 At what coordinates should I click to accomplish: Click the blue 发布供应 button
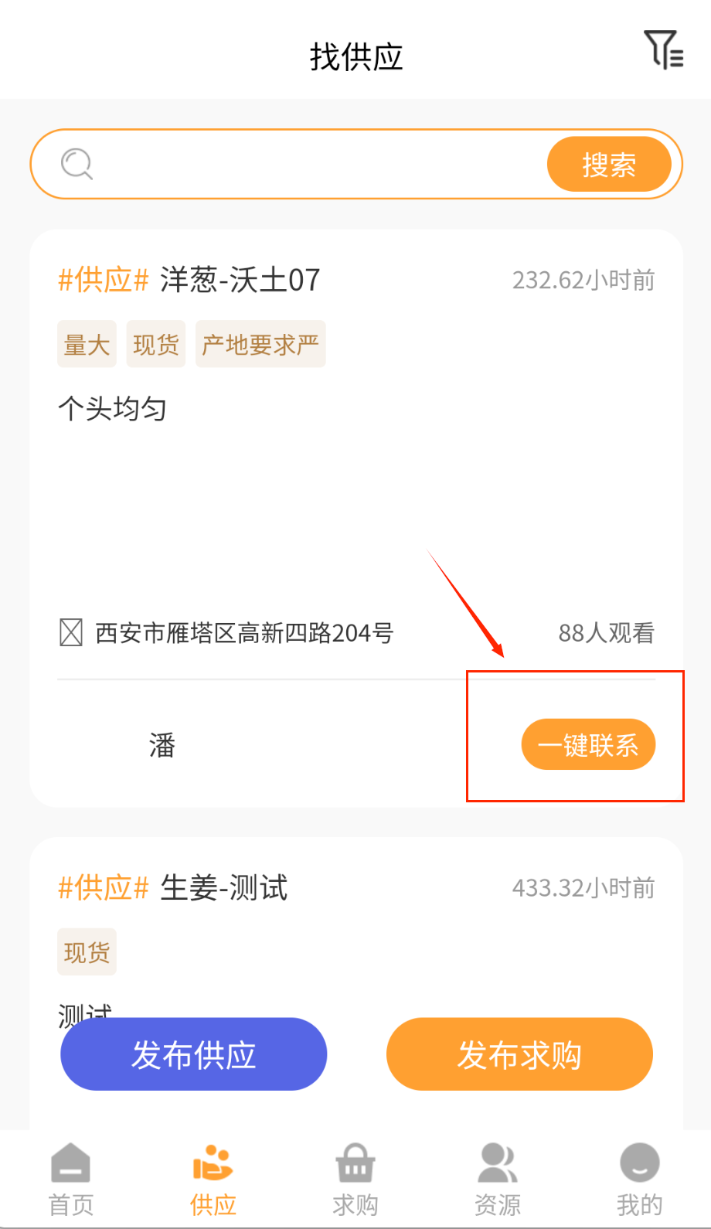point(194,1054)
